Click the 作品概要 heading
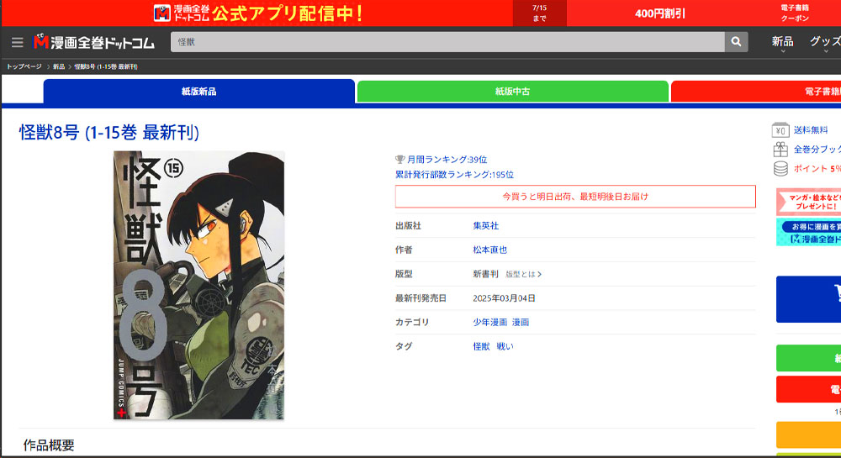 [x=49, y=445]
